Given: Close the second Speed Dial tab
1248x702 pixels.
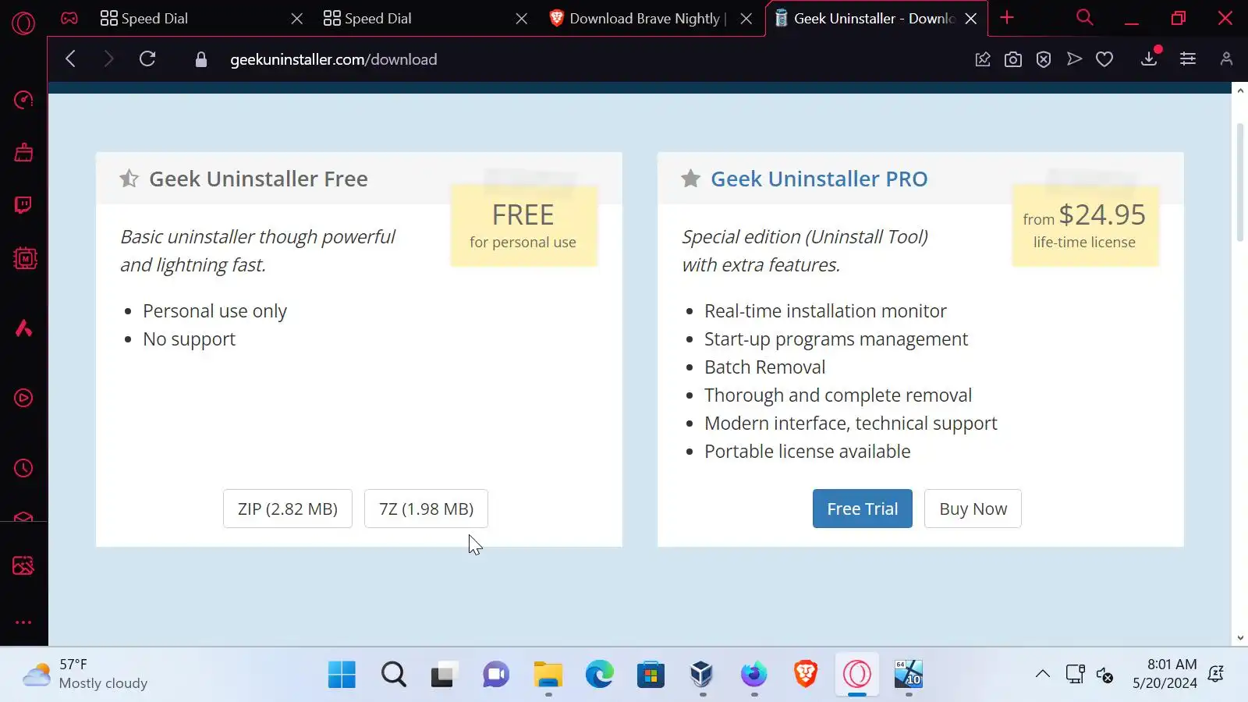Looking at the screenshot, I should [x=522, y=19].
